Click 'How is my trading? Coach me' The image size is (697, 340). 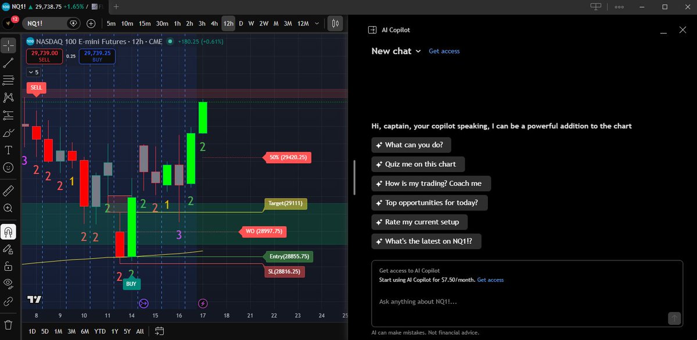click(431, 183)
